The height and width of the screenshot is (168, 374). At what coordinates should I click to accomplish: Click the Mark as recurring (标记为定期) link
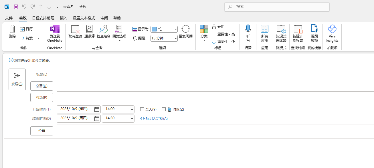[156, 119]
